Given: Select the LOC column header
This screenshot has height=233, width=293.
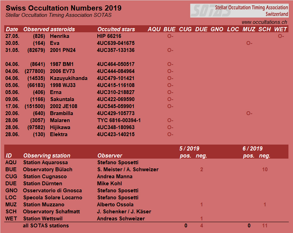Looking at the screenshot, I should point(233,29).
